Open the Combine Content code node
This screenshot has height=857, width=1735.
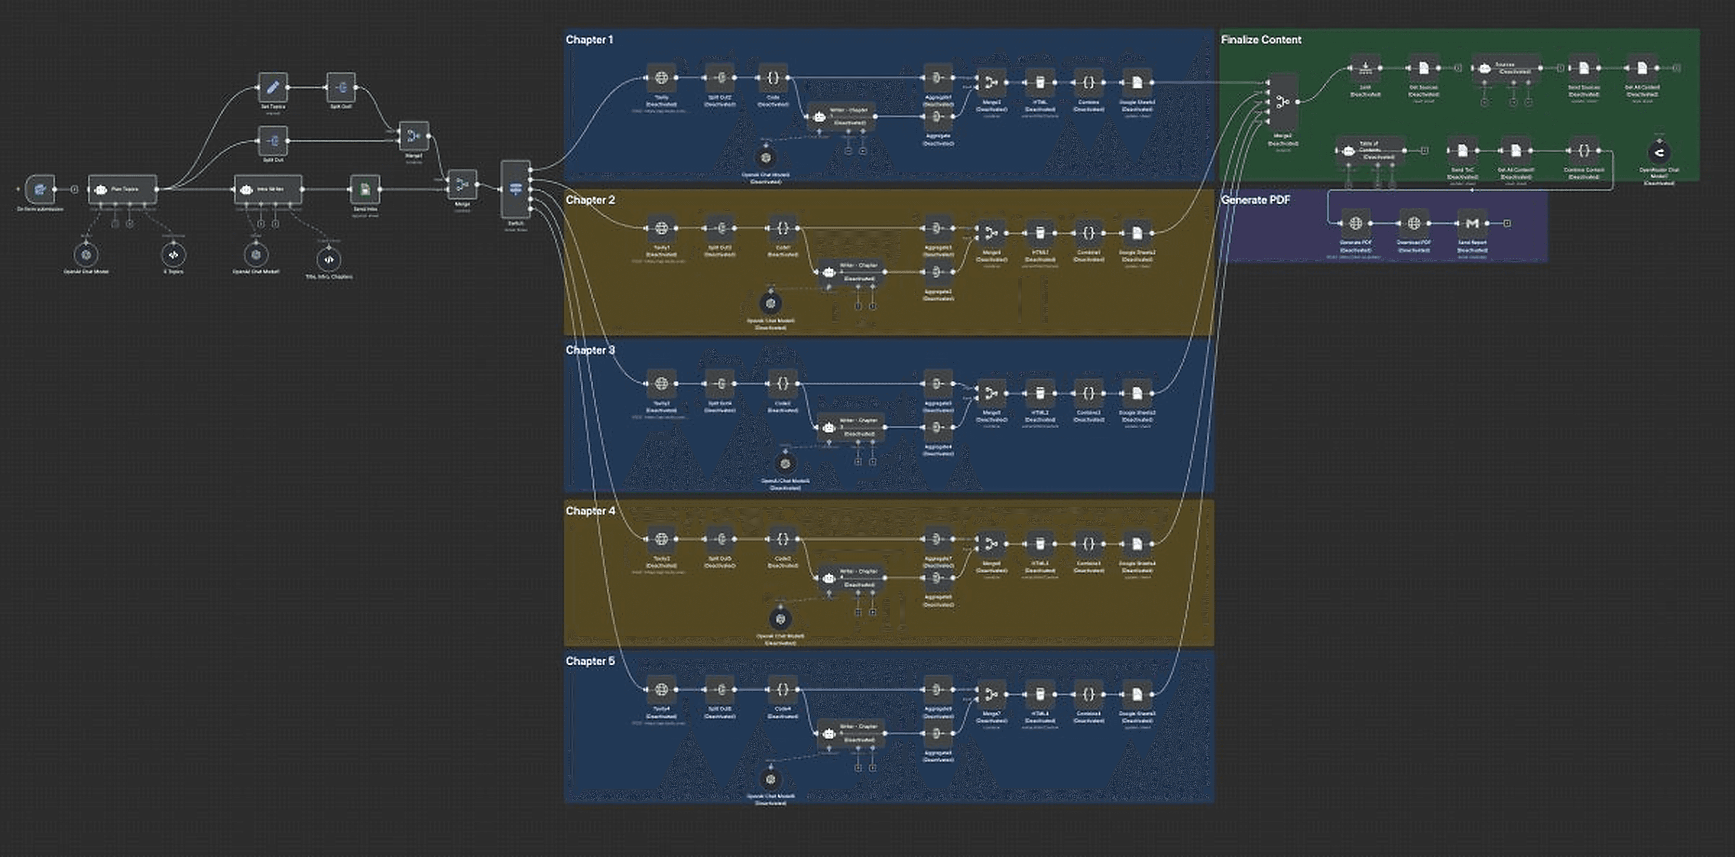[x=1584, y=151]
